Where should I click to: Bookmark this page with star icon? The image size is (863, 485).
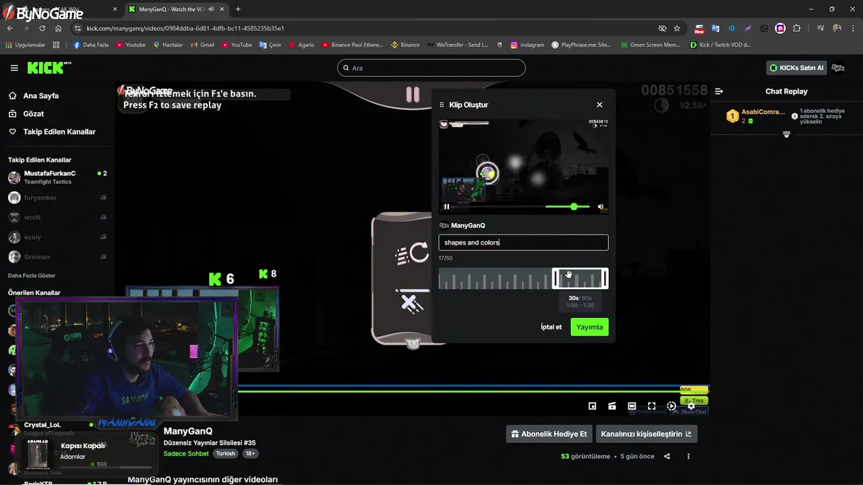(677, 28)
